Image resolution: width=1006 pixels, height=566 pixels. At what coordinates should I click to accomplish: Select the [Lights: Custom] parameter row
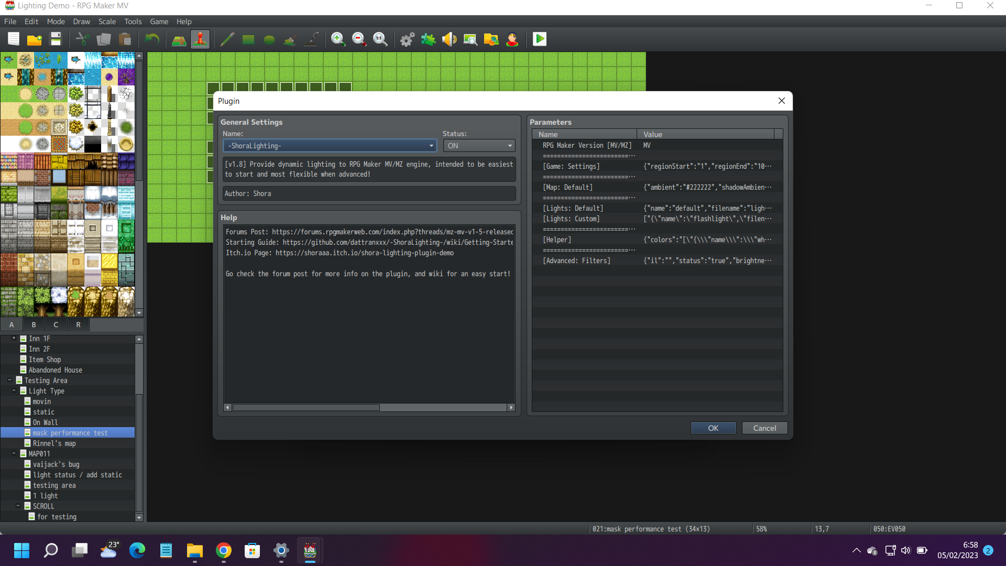pyautogui.click(x=657, y=219)
